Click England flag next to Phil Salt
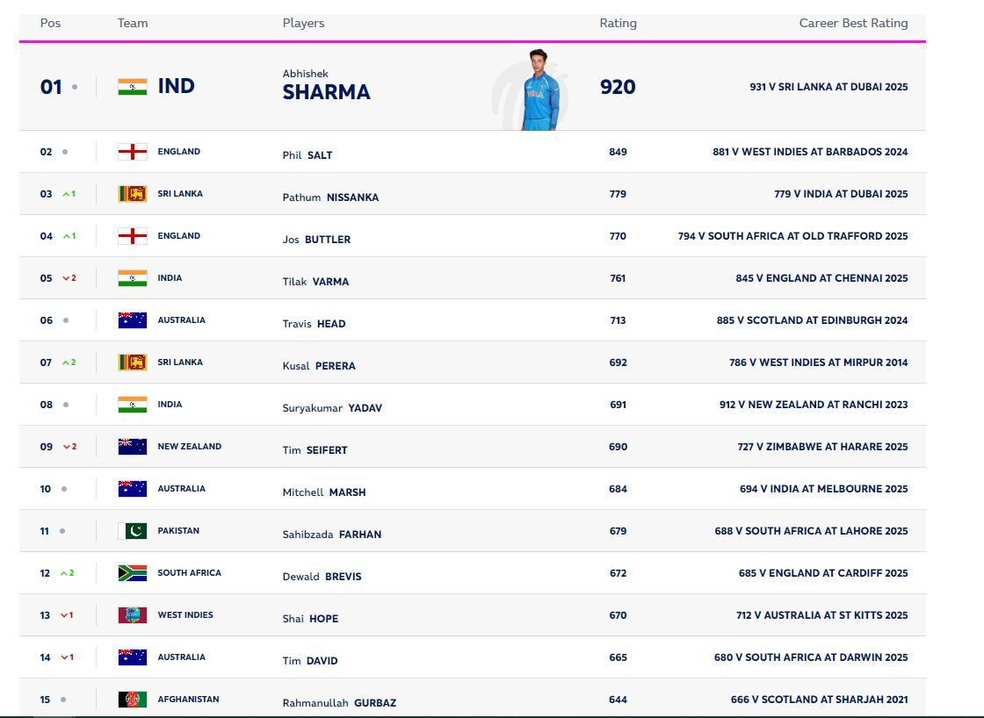 [x=133, y=152]
